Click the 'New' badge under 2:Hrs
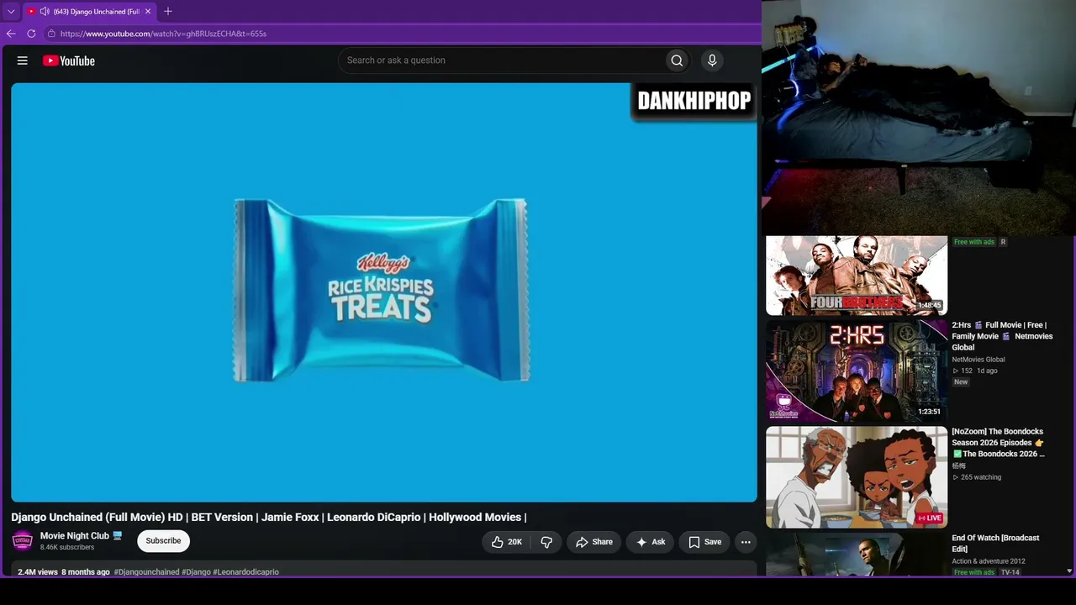The height and width of the screenshot is (605, 1076). pos(961,381)
